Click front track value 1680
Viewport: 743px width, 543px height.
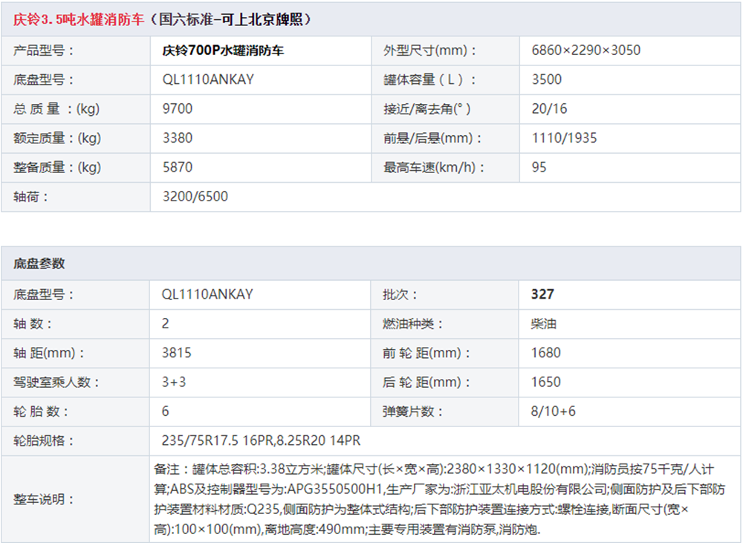[545, 353]
